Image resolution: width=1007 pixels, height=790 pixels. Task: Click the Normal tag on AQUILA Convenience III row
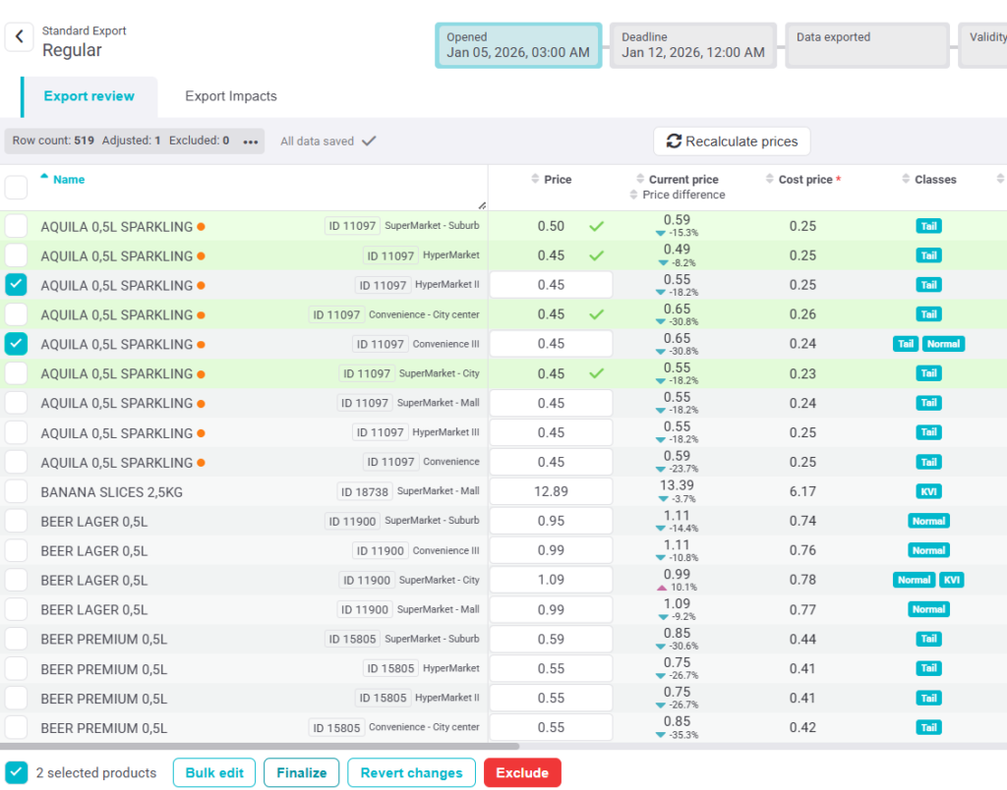[x=943, y=344]
